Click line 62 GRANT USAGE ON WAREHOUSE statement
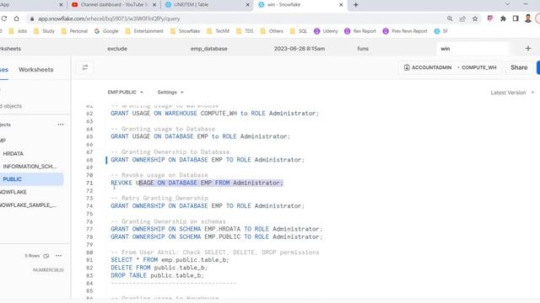 tap(214, 114)
